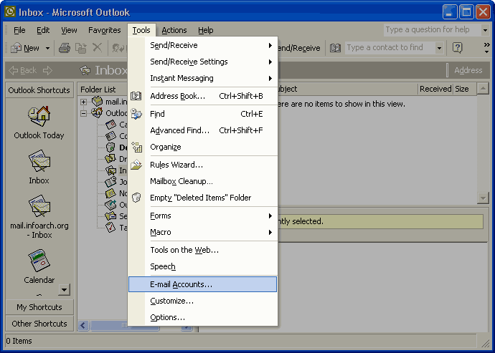Select the Sent Items folder icon
Viewport: 495px width, 353px height.
(110, 216)
